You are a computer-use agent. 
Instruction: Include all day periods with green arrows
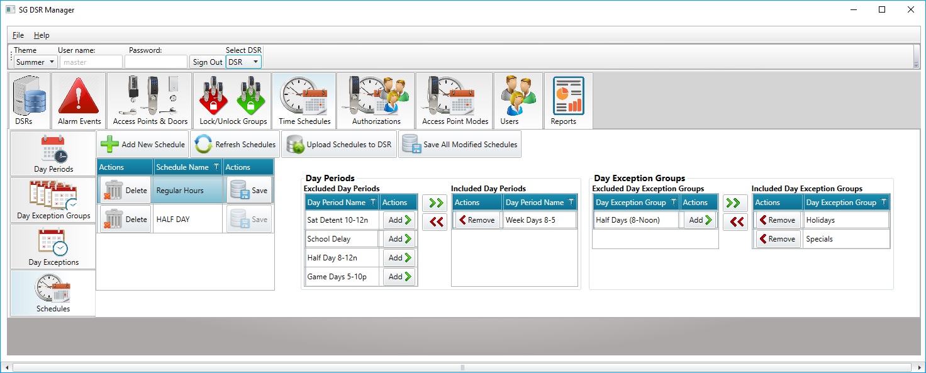[x=435, y=203]
